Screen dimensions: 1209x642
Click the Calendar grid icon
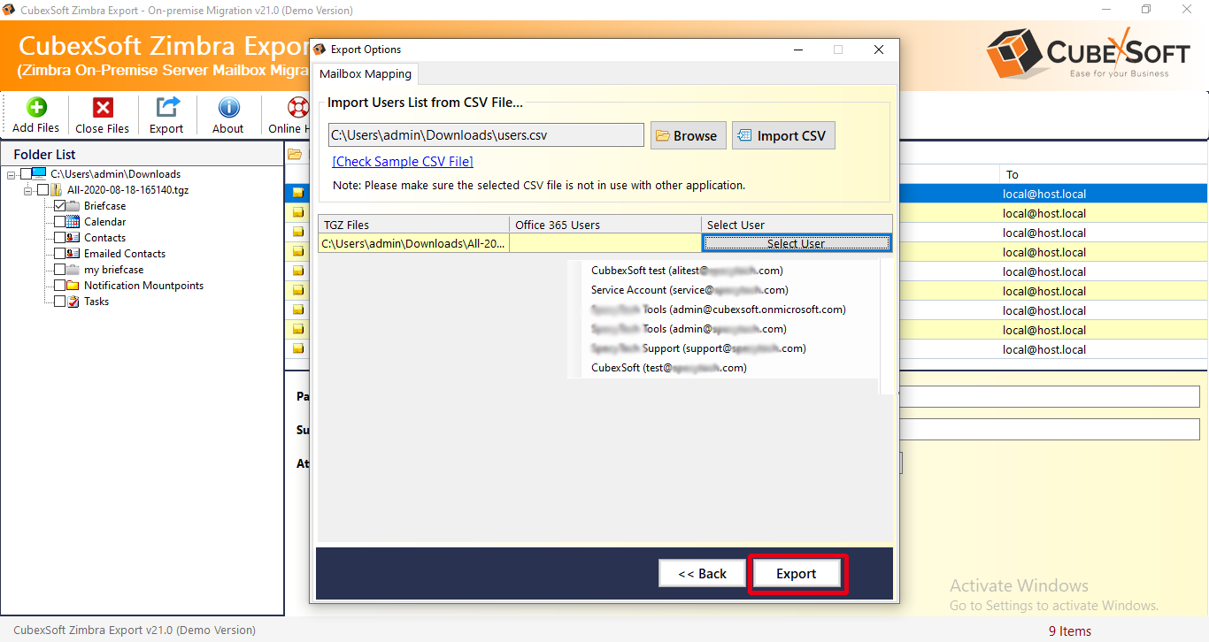73,222
